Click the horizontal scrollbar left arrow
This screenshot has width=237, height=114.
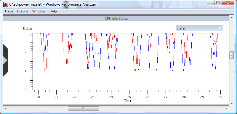click(x=5, y=108)
